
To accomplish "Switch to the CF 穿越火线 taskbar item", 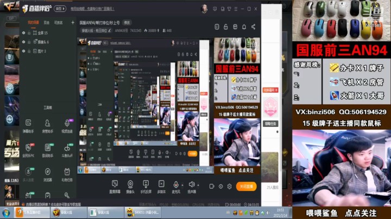I will pos(68,212).
